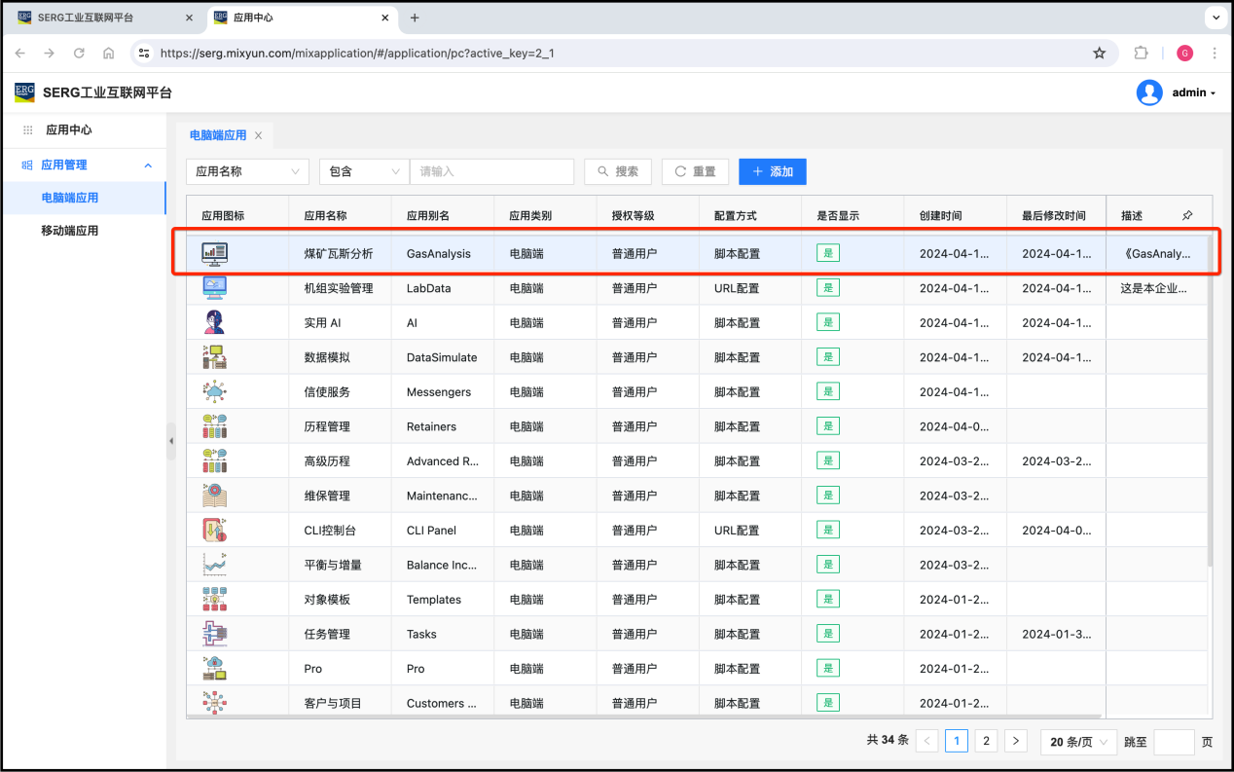
Task: Click the 添加 button
Action: (772, 171)
